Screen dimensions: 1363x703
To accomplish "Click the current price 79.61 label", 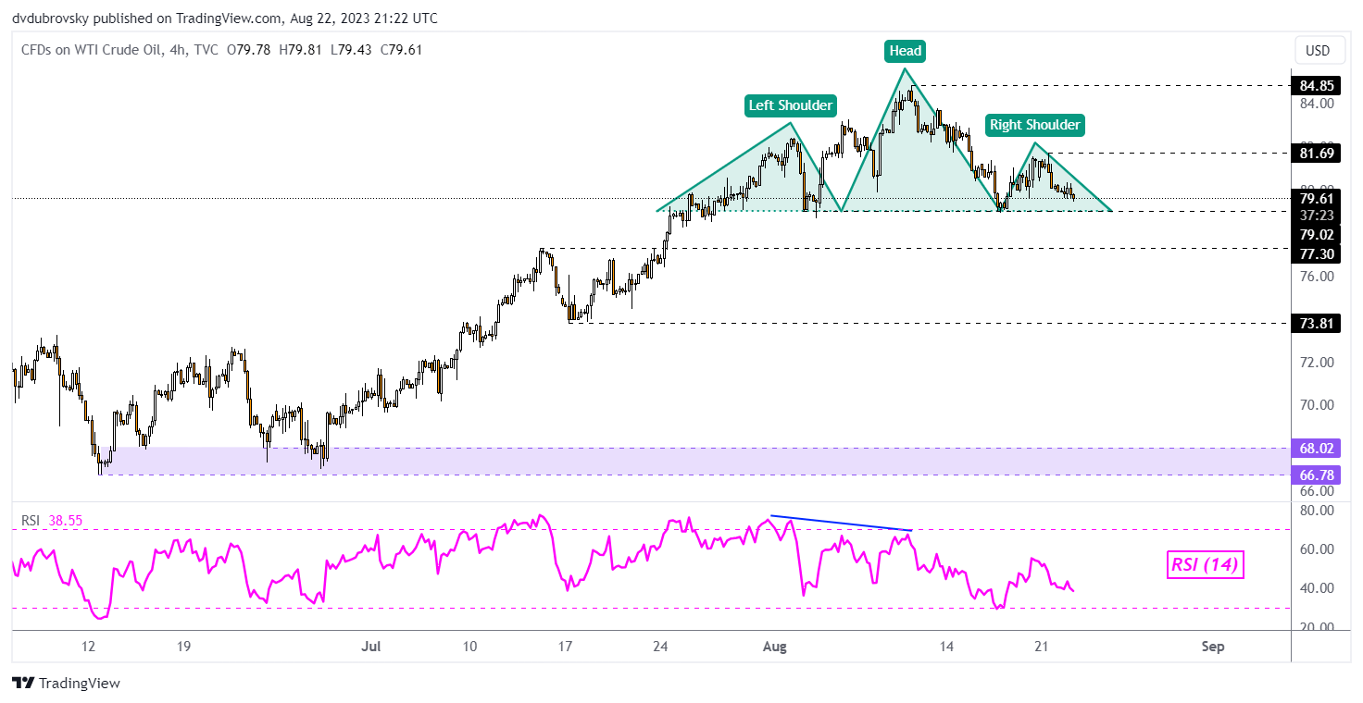I will (x=1317, y=198).
